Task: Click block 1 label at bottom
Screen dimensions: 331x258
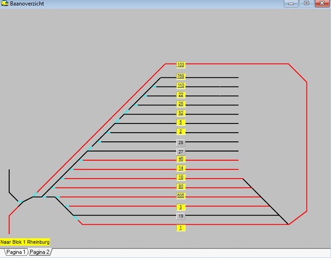Action: coord(180,227)
